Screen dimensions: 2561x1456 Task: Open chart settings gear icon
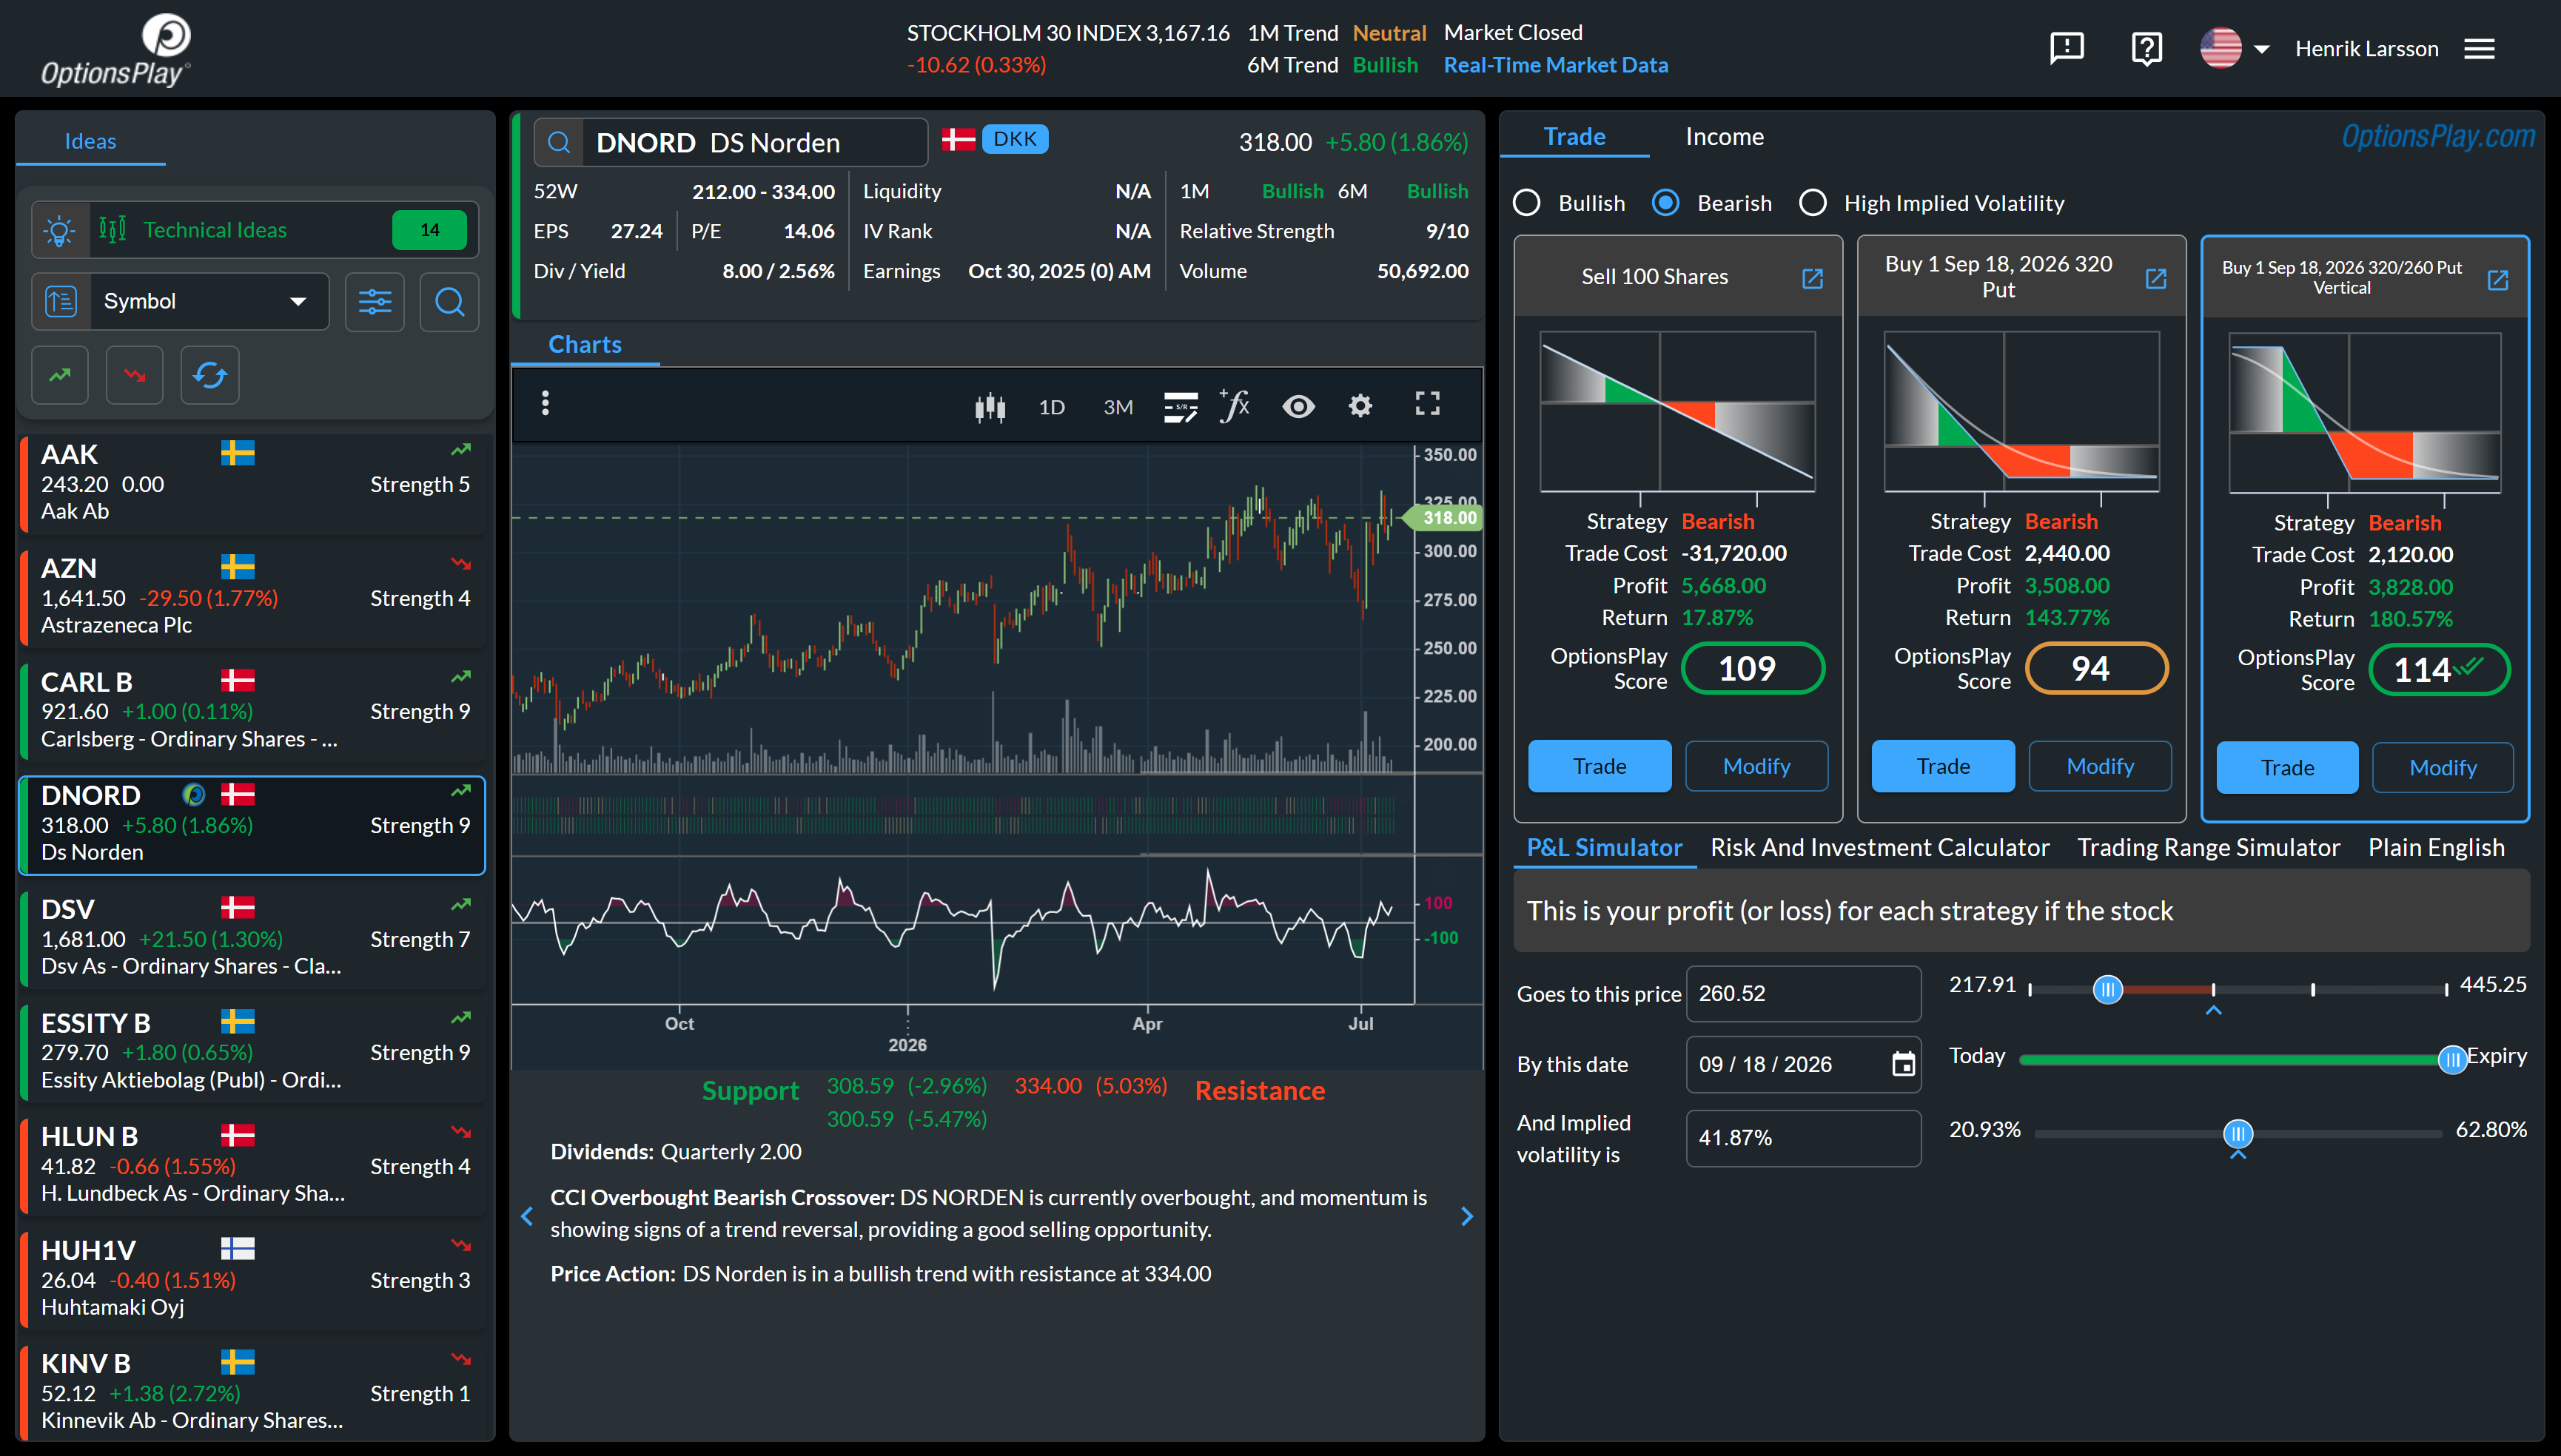[x=1360, y=406]
